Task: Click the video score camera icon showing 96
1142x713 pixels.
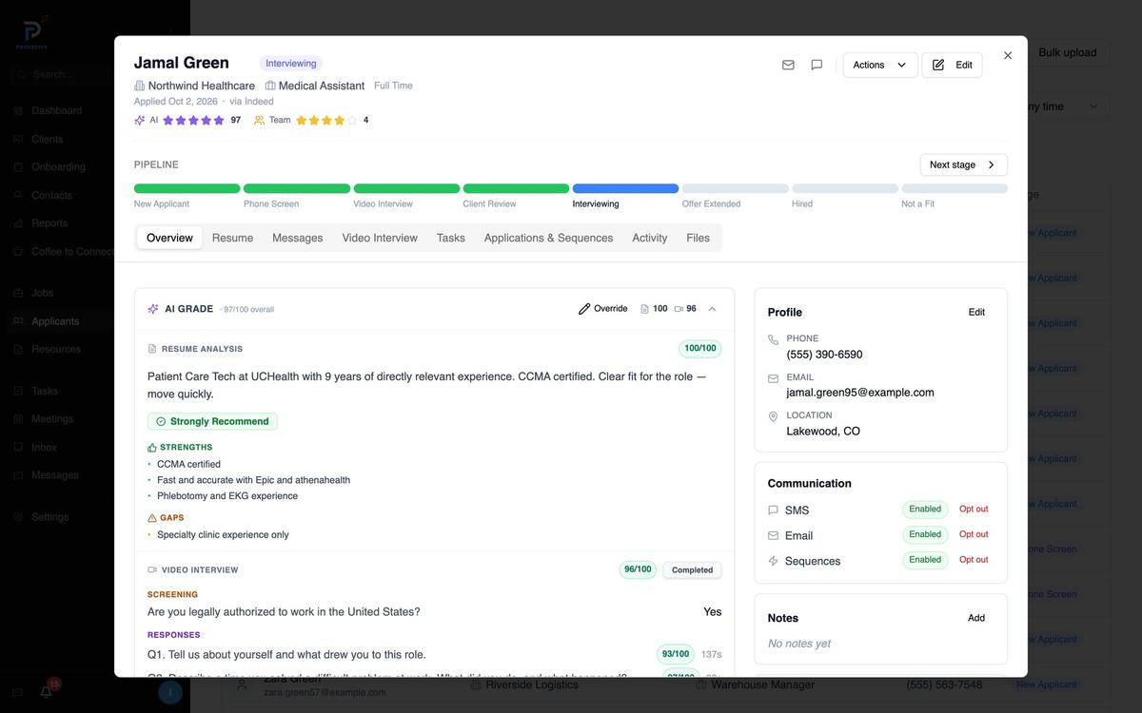Action: (x=679, y=309)
